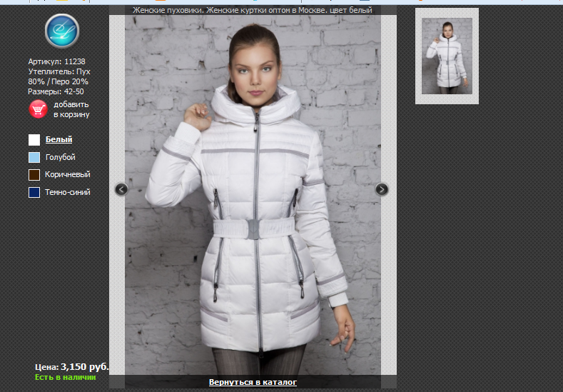
Task: Choose the 'Белый' color label
Action: coord(59,140)
